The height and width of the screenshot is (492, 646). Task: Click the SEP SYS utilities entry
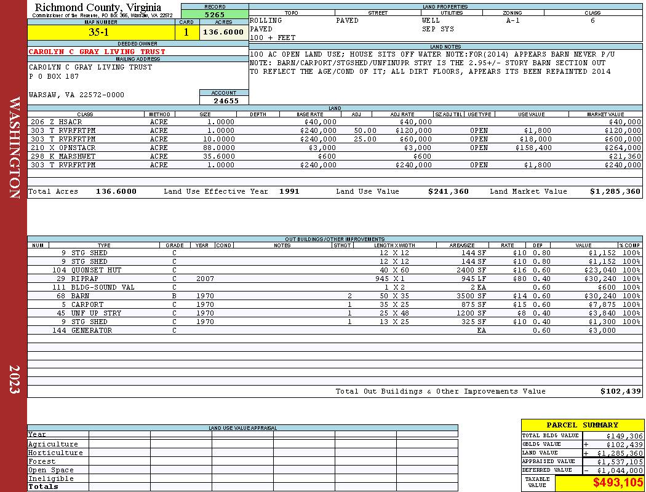click(x=437, y=29)
